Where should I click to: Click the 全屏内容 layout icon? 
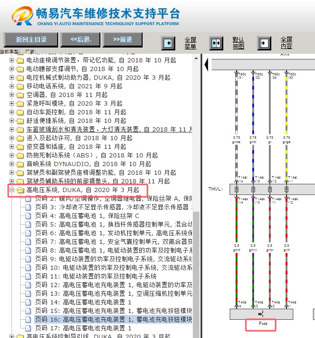tap(264, 43)
